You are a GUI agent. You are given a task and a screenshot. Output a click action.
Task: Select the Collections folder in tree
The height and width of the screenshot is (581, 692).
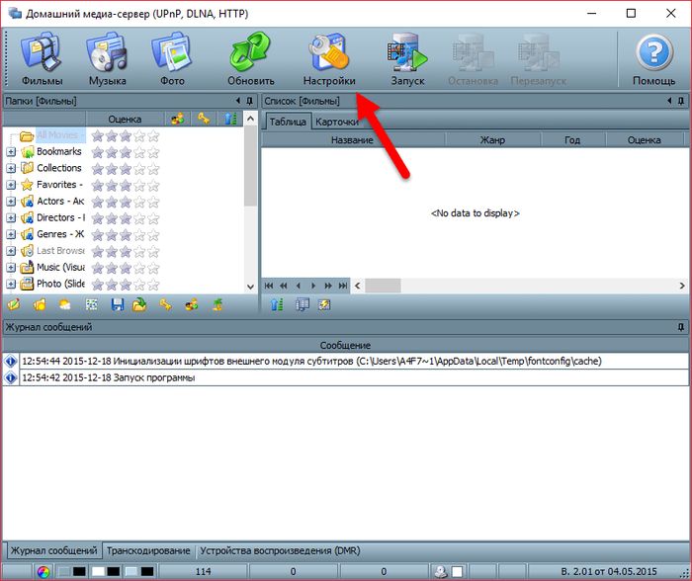(58, 168)
